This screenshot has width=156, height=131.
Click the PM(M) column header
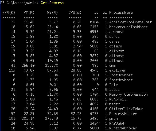29,13
